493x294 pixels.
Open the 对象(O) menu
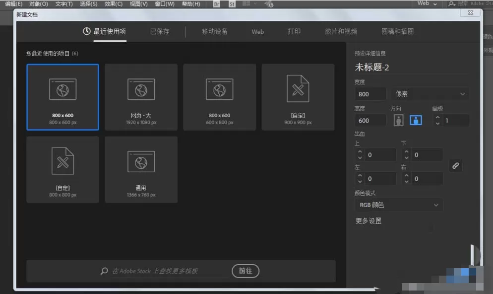tap(38, 4)
